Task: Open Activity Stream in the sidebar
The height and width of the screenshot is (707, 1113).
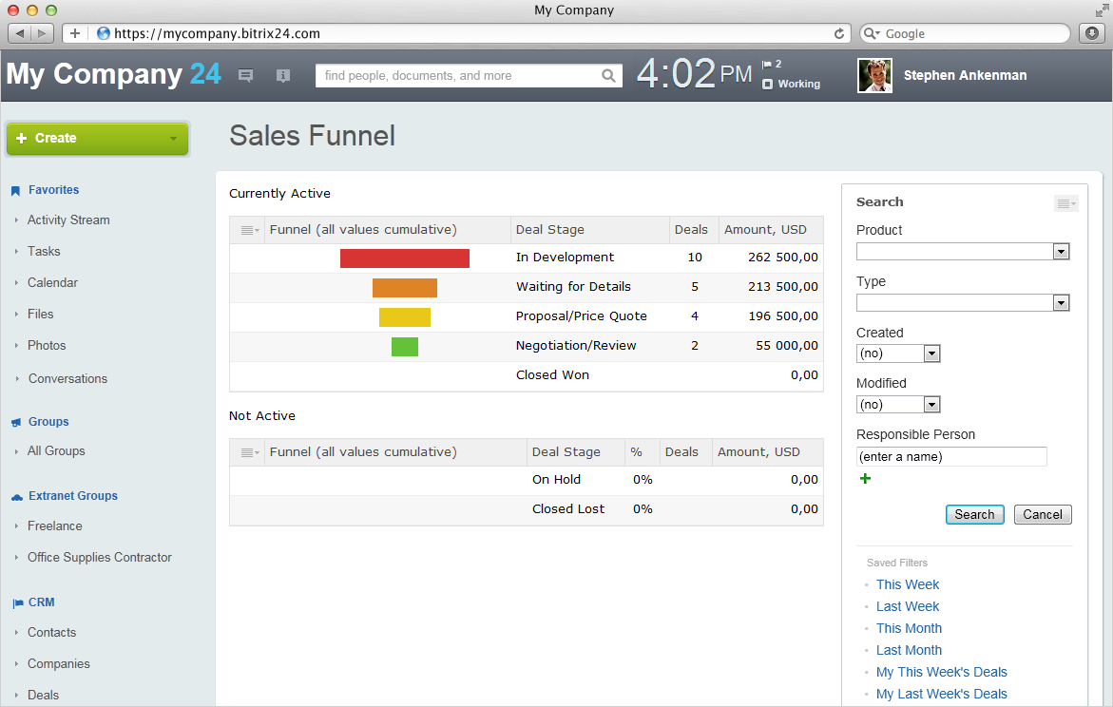Action: [x=68, y=220]
